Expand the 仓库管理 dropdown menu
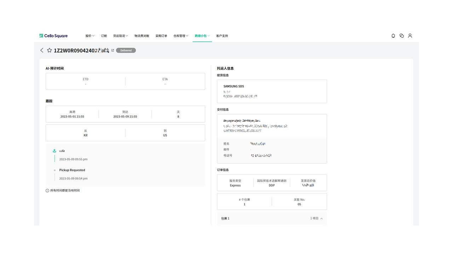Image resolution: width=453 pixels, height=255 pixels. pos(181,36)
